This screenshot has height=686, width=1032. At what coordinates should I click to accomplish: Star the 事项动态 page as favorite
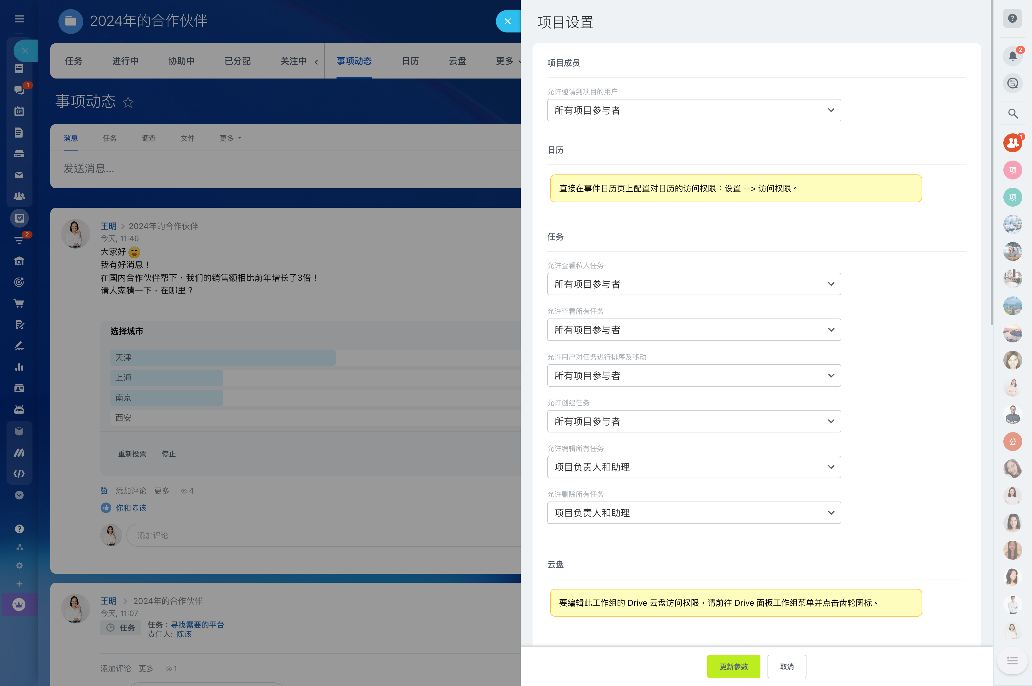[128, 102]
